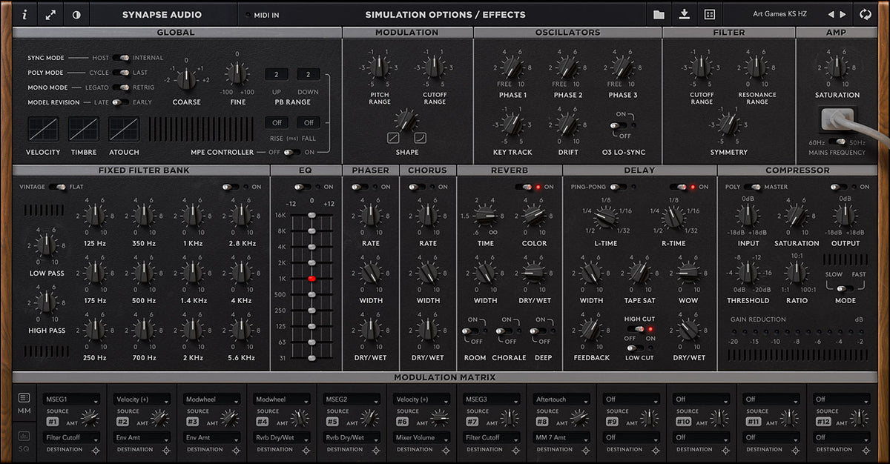Click slot #3 number badge
This screenshot has width=890, height=464.
pos(192,421)
